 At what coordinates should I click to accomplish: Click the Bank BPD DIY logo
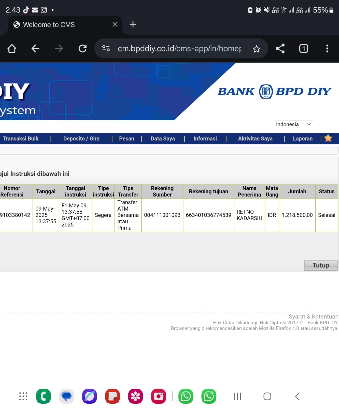274,91
